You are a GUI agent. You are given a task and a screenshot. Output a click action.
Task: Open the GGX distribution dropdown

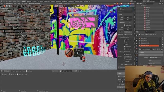click(x=155, y=61)
